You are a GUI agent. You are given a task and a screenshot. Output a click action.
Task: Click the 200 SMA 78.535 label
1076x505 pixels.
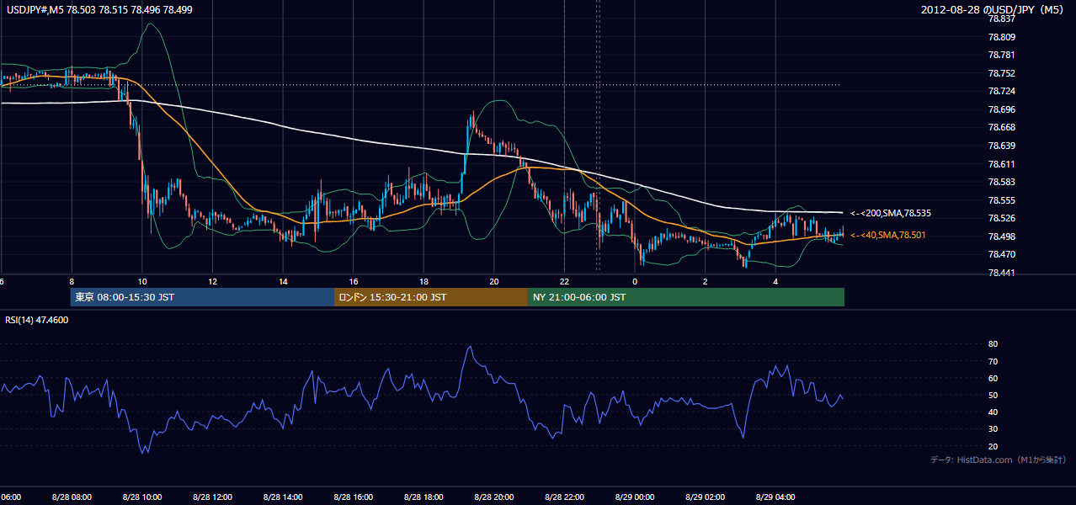coord(891,213)
